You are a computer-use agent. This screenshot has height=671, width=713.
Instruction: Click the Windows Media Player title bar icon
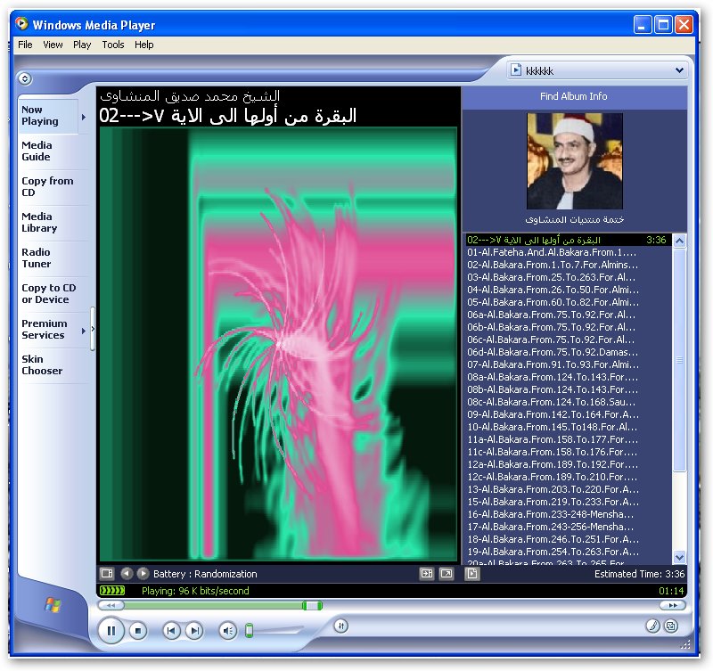coord(21,24)
